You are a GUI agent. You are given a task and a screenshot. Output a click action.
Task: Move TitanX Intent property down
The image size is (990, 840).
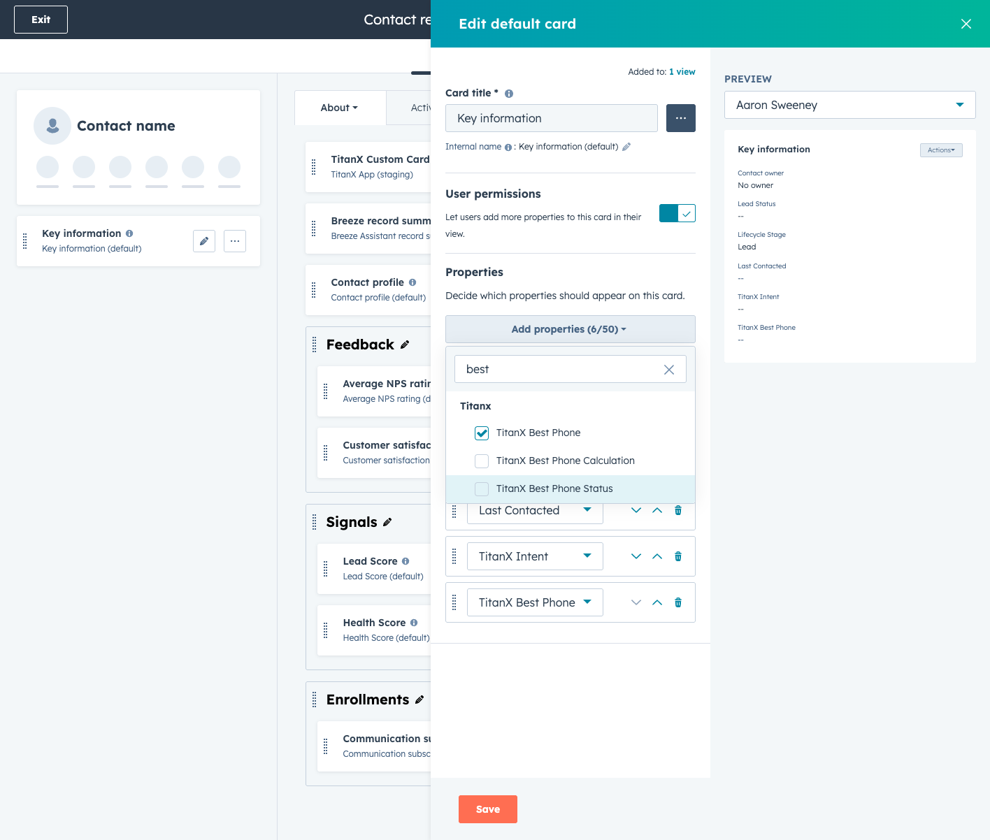(x=636, y=556)
